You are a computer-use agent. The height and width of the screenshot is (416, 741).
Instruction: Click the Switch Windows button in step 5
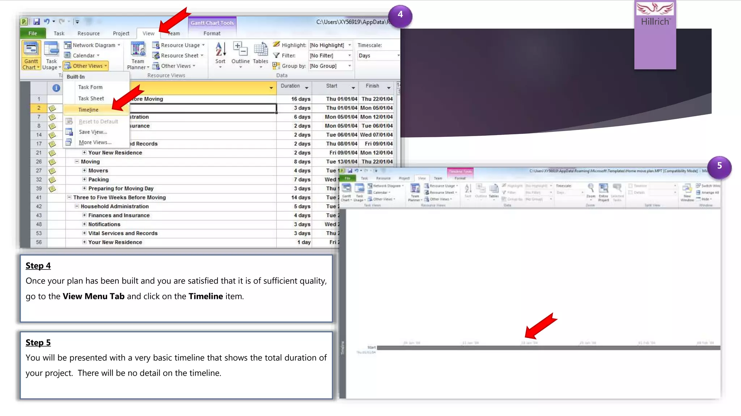[708, 186]
